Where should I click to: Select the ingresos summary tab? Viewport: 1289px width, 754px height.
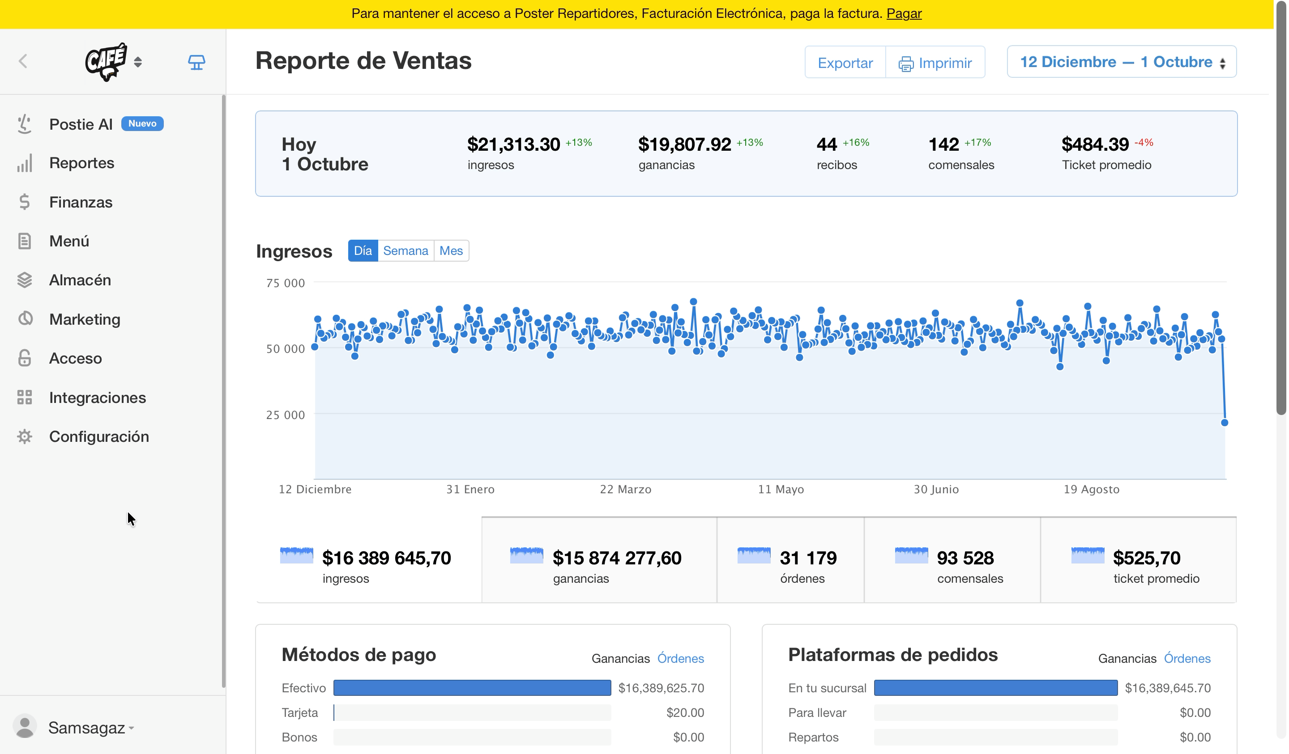tap(368, 560)
